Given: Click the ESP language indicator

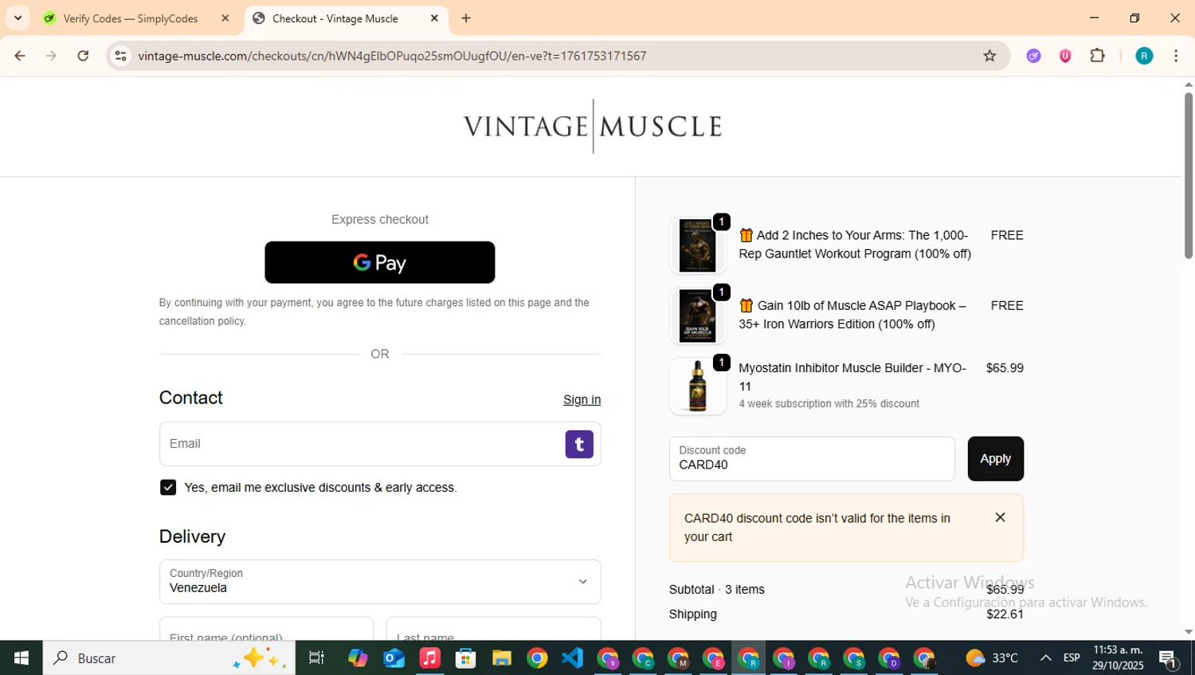Looking at the screenshot, I should [1072, 657].
